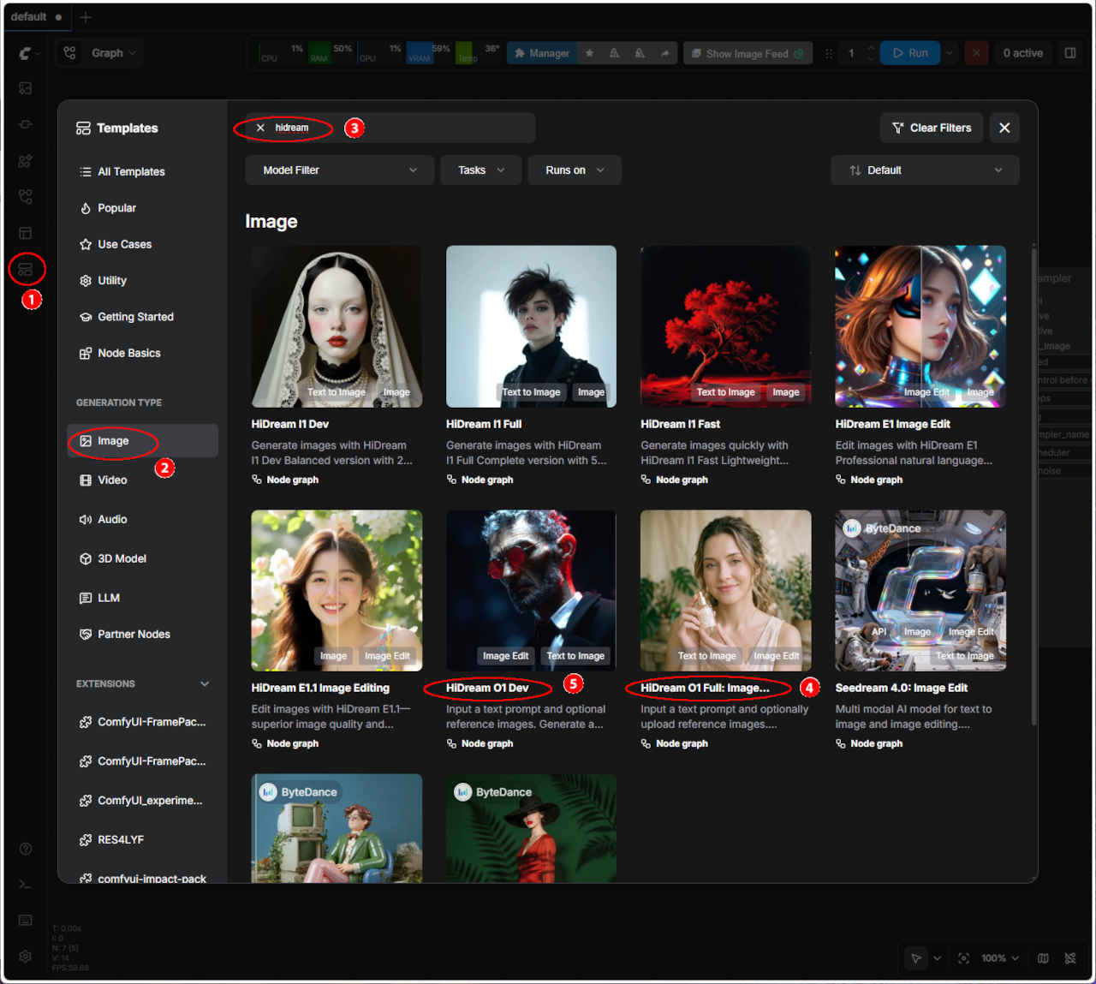1096x984 pixels.
Task: Click the fit view icon on canvas
Action: click(x=963, y=958)
